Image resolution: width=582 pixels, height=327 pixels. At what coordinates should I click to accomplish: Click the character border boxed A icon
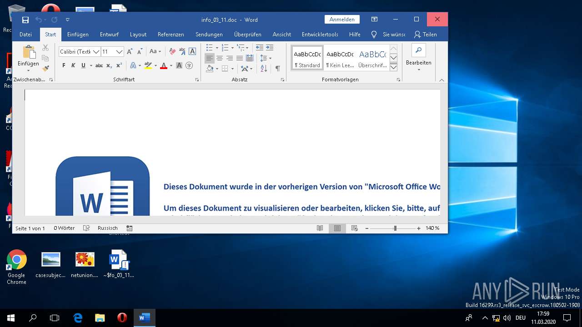pyautogui.click(x=192, y=52)
